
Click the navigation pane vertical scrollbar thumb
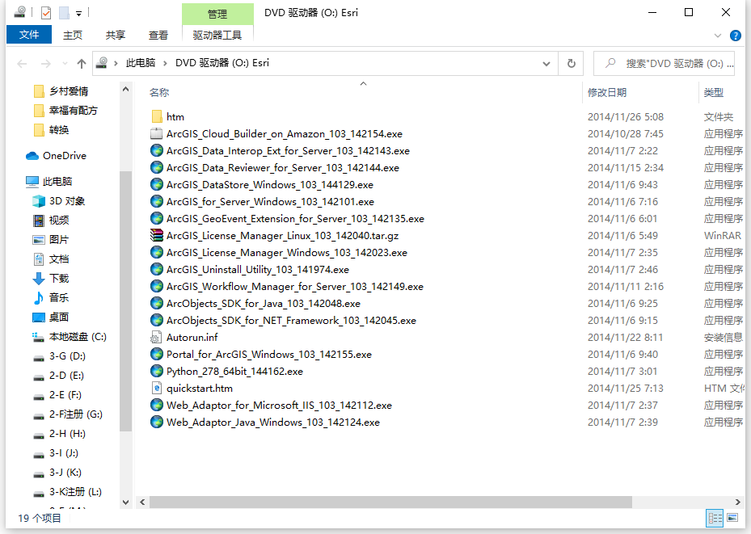pyautogui.click(x=125, y=301)
